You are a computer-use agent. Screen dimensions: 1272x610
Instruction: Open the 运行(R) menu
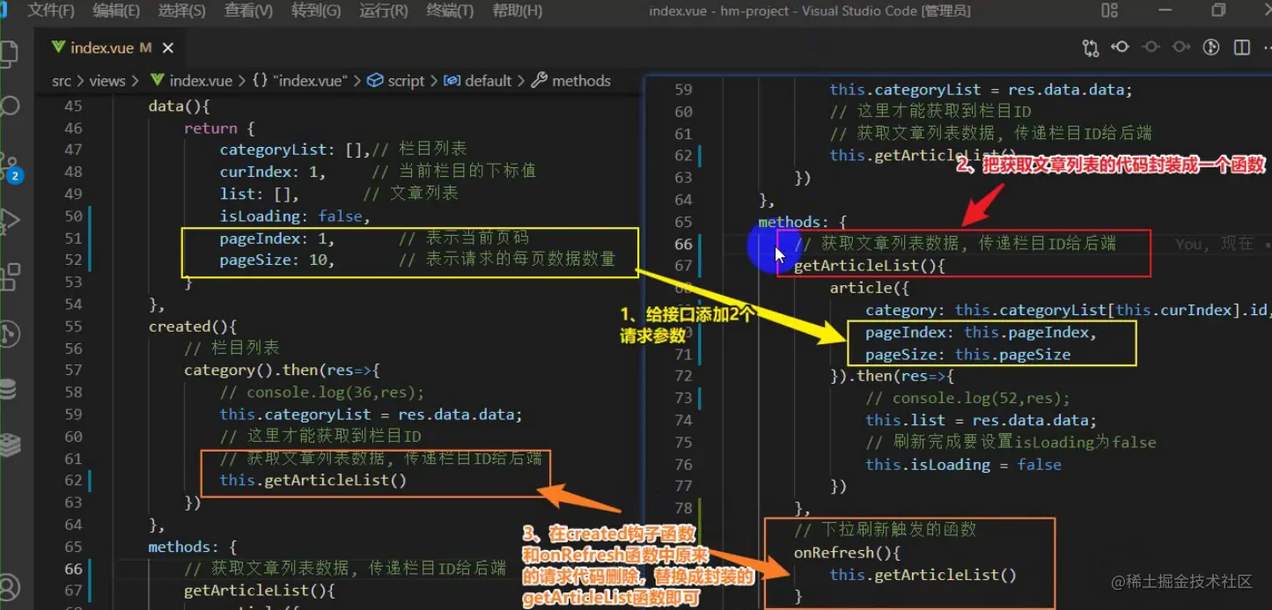383,11
